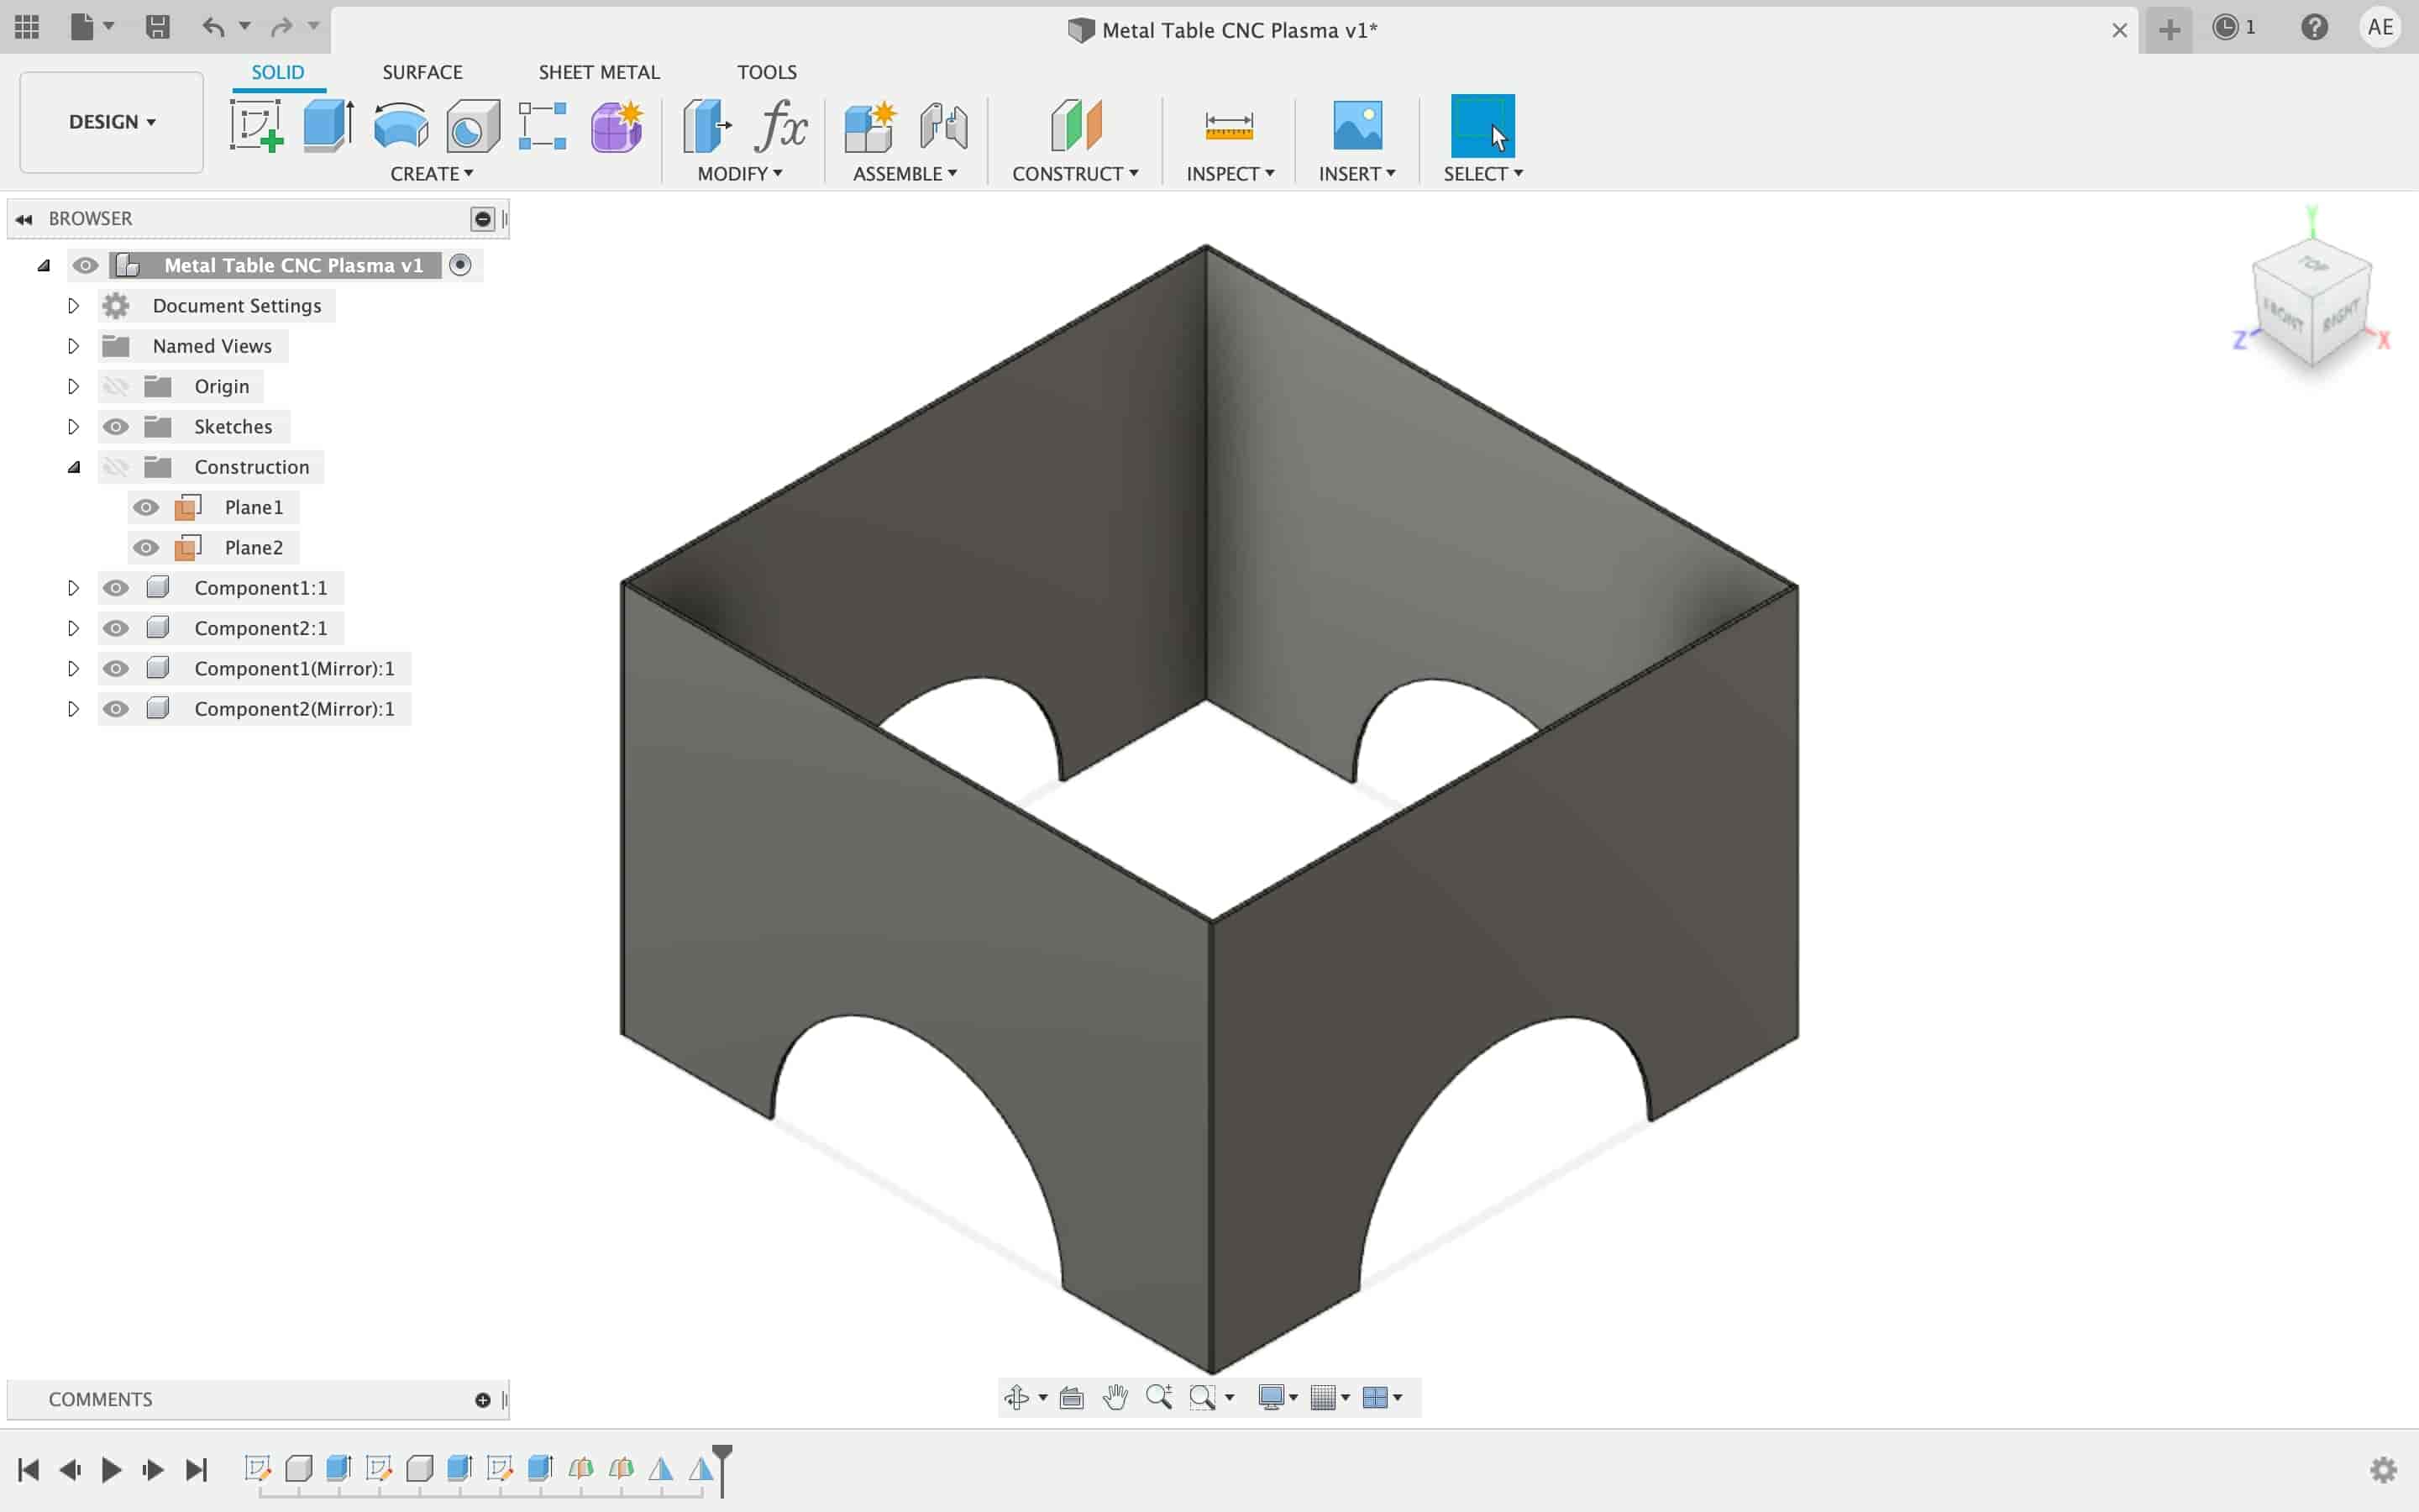Select the Hole tool
The height and width of the screenshot is (1512, 2419).
click(x=473, y=126)
